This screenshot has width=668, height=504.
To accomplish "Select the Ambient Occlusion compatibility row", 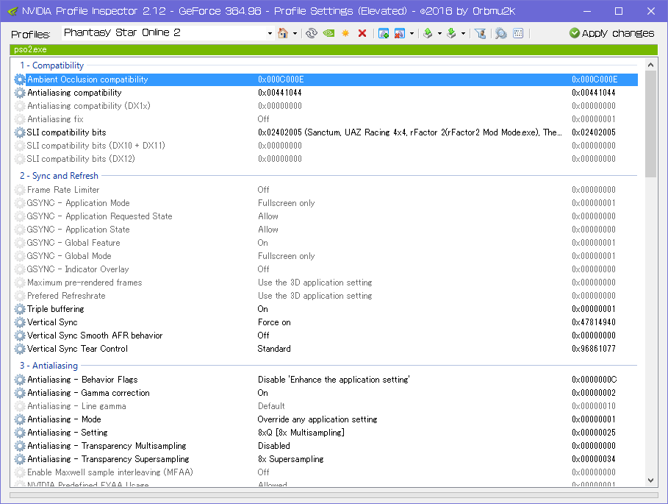I will tap(326, 79).
